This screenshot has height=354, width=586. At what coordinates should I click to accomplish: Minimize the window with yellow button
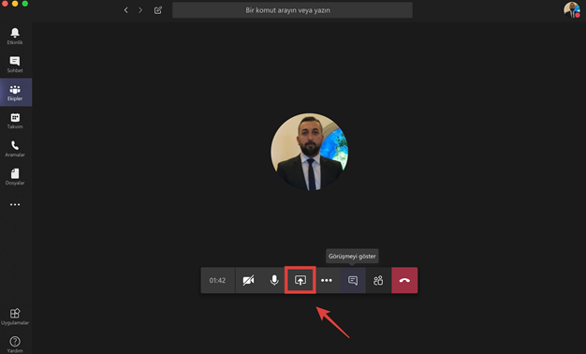pos(15,4)
